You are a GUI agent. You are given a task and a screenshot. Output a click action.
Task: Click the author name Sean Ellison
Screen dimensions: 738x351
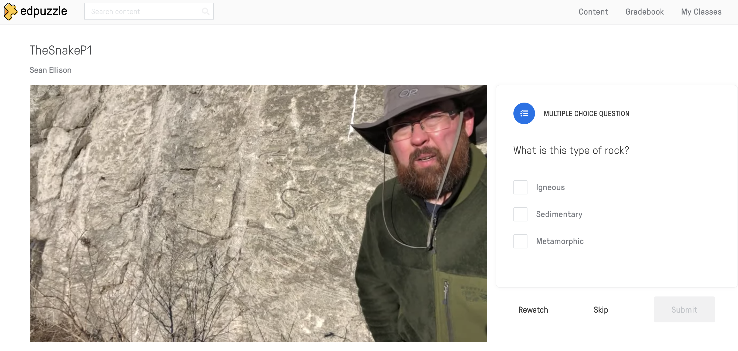tap(50, 70)
